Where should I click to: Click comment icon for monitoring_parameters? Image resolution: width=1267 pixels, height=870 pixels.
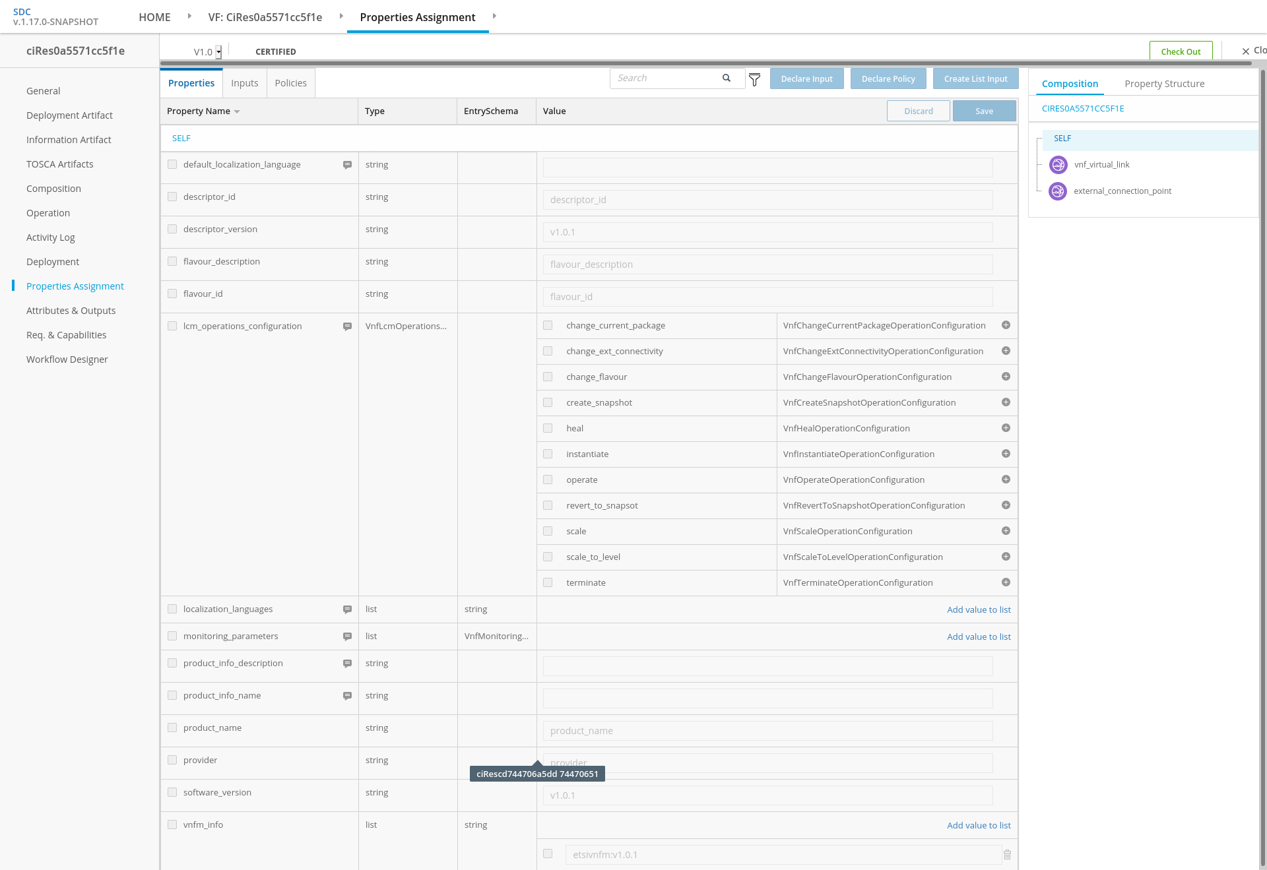pyautogui.click(x=347, y=637)
